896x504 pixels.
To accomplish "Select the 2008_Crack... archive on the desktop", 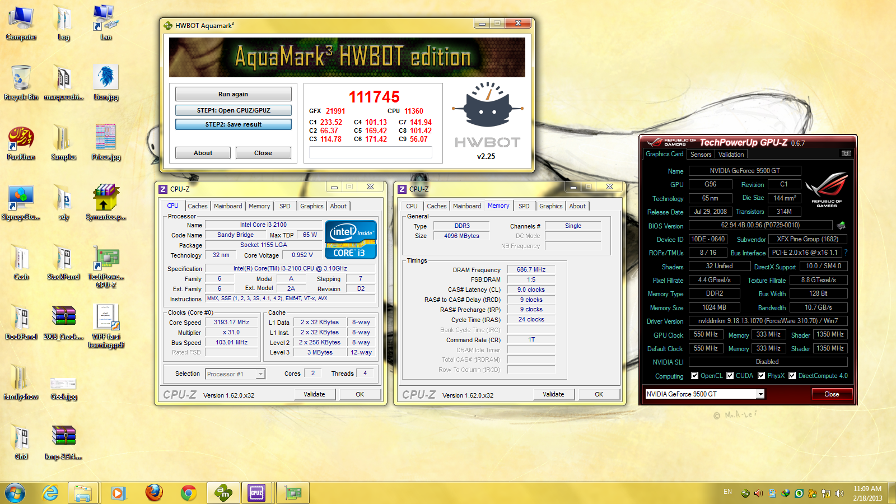I will 64,323.
